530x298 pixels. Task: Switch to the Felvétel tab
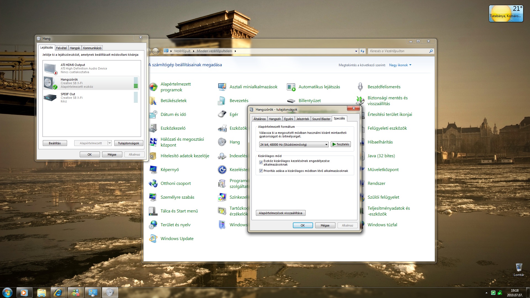tap(61, 48)
